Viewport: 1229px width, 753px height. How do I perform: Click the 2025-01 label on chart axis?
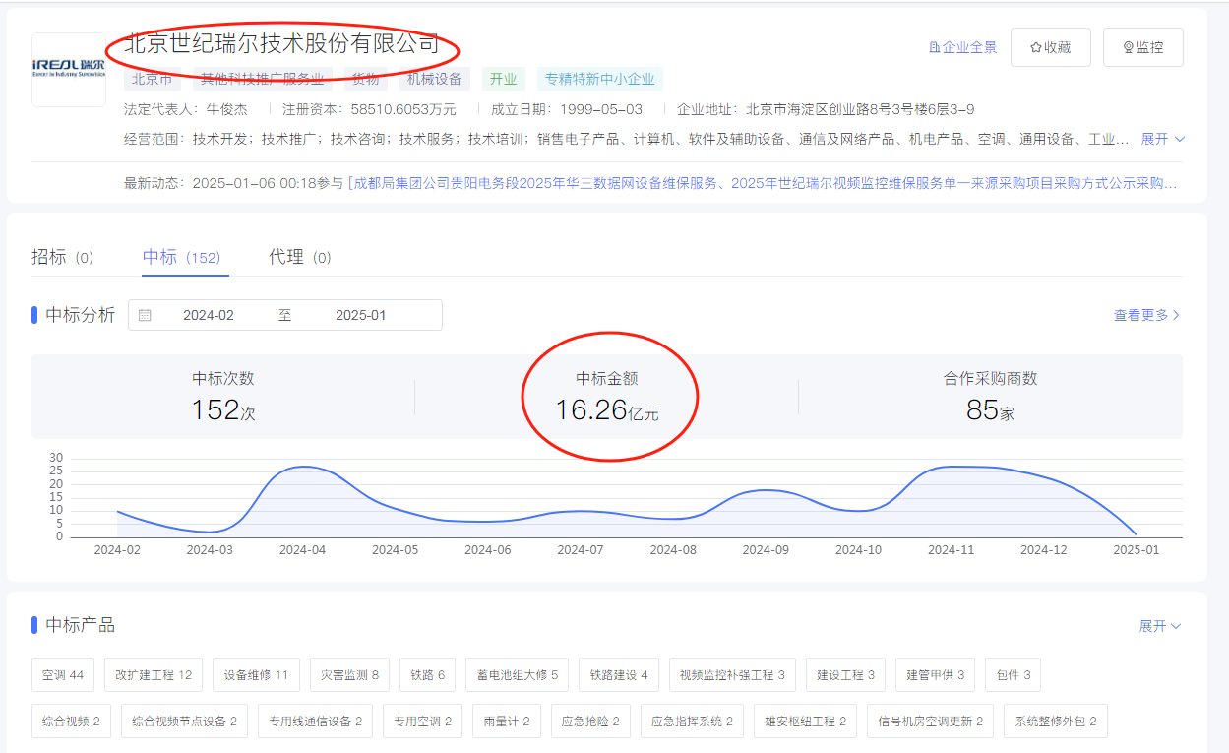pos(1135,550)
